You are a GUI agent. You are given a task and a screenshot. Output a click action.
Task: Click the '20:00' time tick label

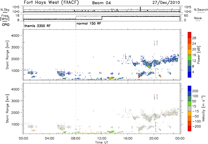point(154,139)
